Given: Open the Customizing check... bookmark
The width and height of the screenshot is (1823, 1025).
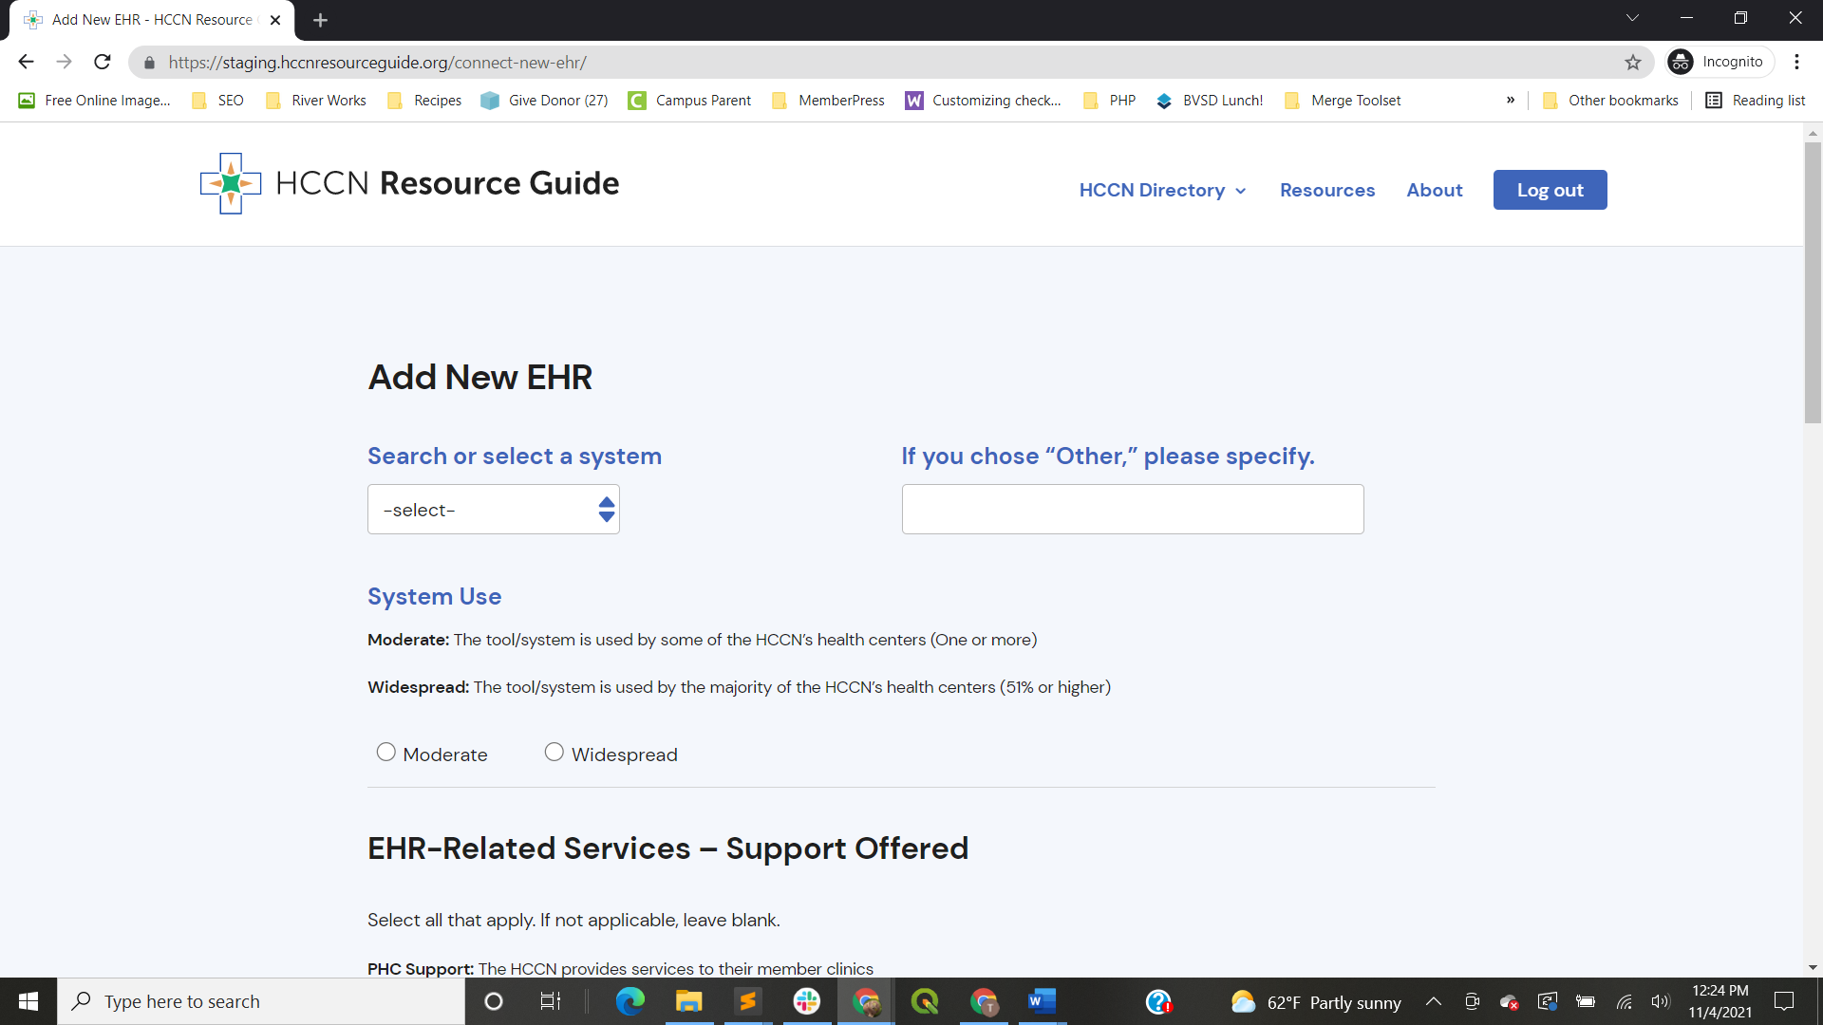Looking at the screenshot, I should (984, 101).
